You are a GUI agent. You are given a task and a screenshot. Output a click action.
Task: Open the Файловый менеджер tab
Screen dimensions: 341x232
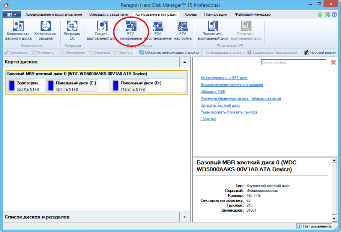point(252,15)
